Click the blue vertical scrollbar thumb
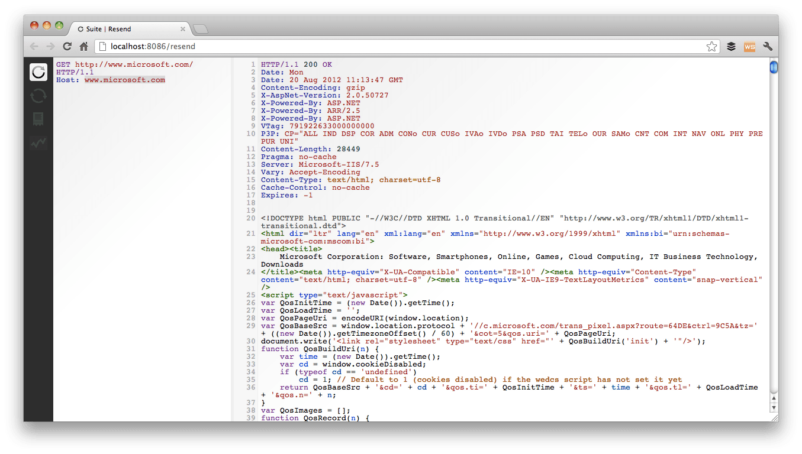 pos(773,67)
